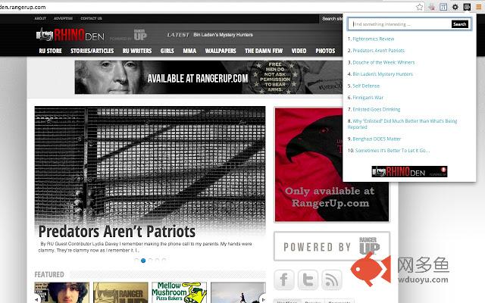Open the Stories/Articles menu item
The width and height of the screenshot is (485, 303).
tap(91, 51)
